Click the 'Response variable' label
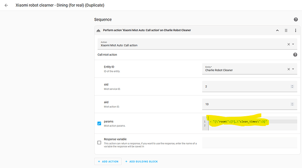 [x=115, y=139]
